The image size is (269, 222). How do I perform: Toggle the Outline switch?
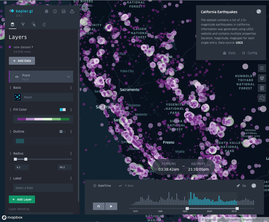[62, 131]
